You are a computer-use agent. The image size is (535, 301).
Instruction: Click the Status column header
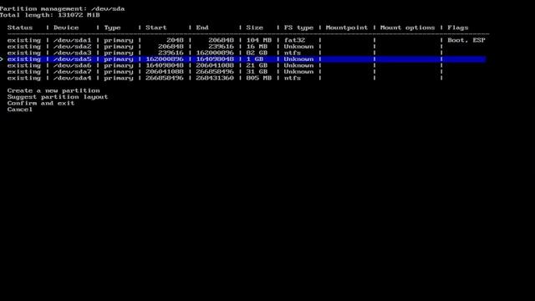click(20, 28)
